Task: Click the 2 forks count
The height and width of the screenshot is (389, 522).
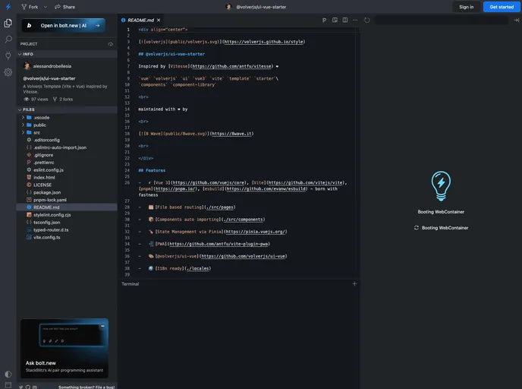Action: (63, 99)
